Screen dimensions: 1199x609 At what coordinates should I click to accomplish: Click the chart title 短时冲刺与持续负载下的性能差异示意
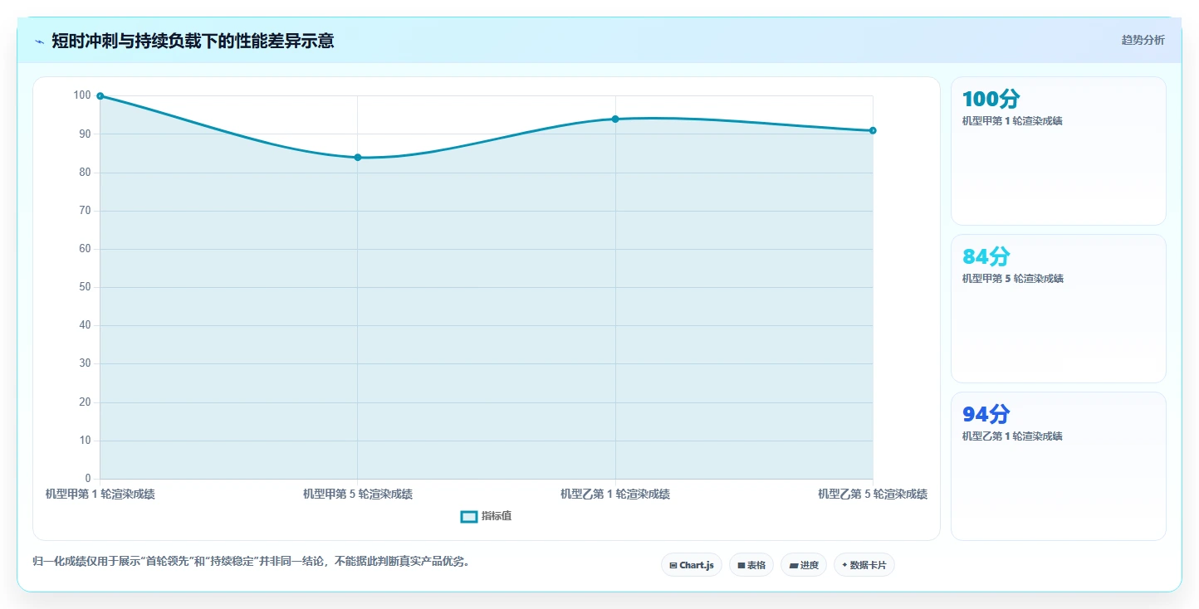[193, 41]
